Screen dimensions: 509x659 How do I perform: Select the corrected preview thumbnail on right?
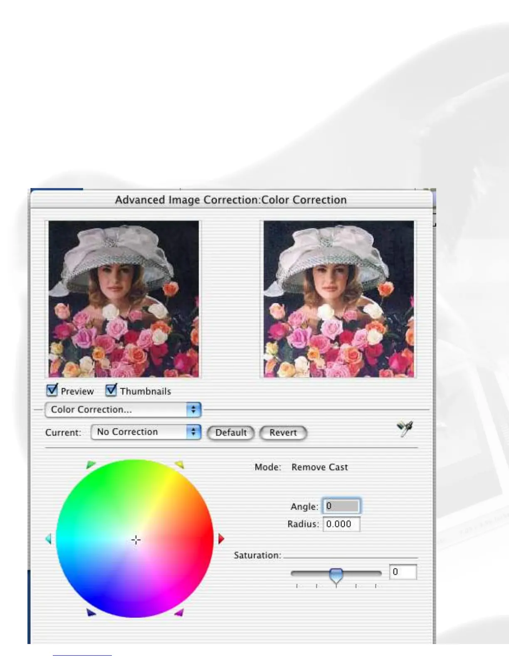[339, 299]
